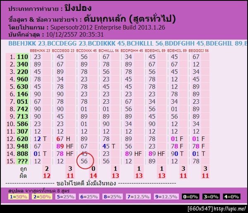Click the ถูก count 0 under BCDIKKK
Viewport: 248px width, 213px height.
coord(93,168)
